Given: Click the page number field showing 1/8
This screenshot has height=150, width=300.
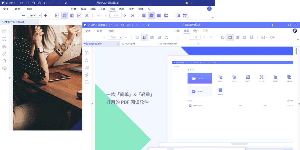Looking at the screenshot, I should (x=115, y=15).
